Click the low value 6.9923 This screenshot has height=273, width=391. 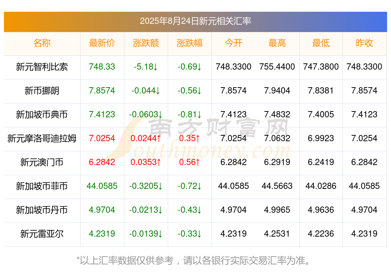pyautogui.click(x=321, y=138)
